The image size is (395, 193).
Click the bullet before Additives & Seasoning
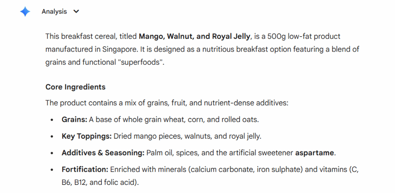click(52, 153)
